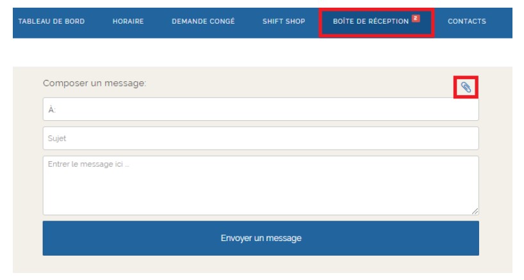Attach a file using the paperclip

(466, 86)
